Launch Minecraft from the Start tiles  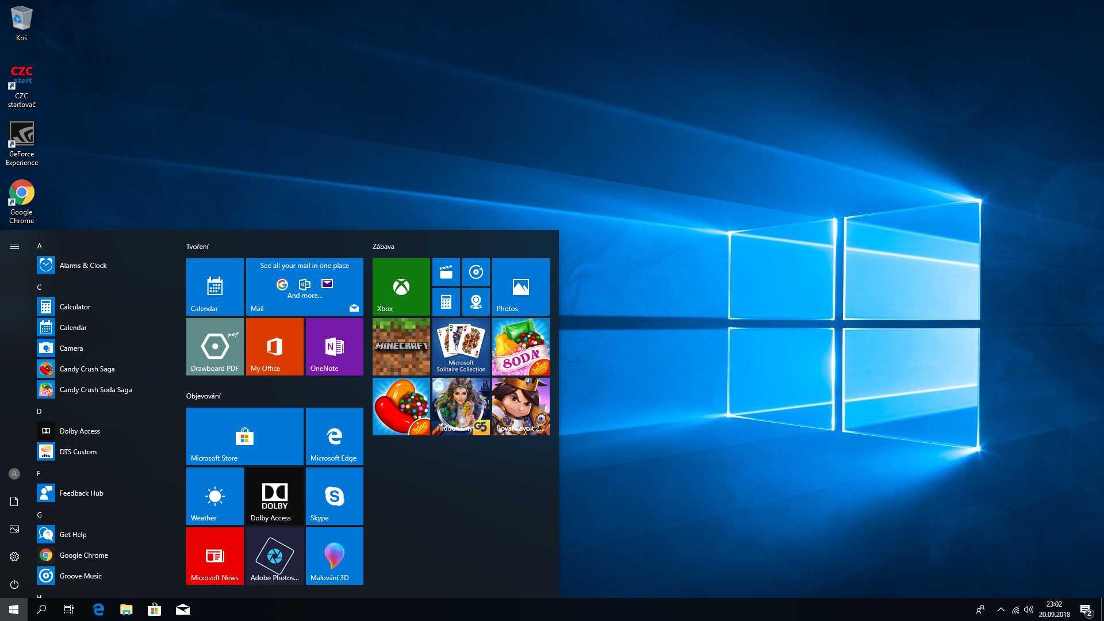(401, 347)
